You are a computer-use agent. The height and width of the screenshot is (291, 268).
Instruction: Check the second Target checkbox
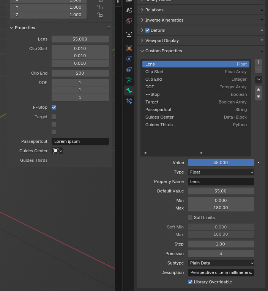point(54,124)
